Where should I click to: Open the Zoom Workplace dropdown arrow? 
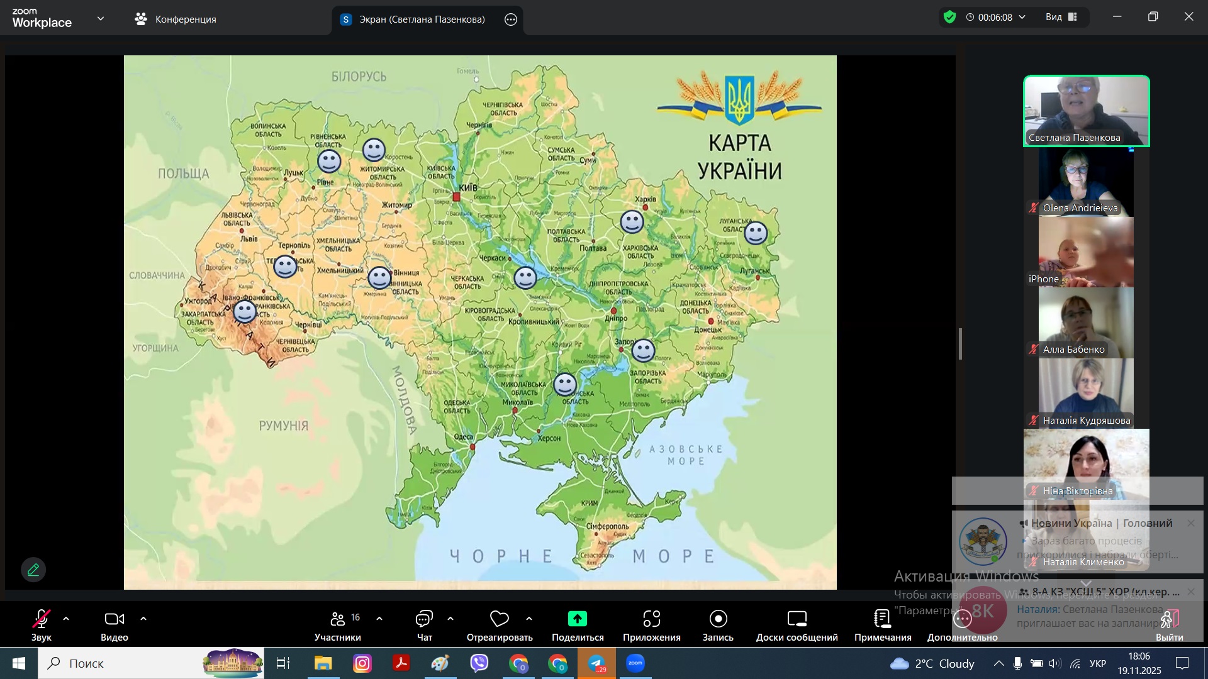click(101, 19)
